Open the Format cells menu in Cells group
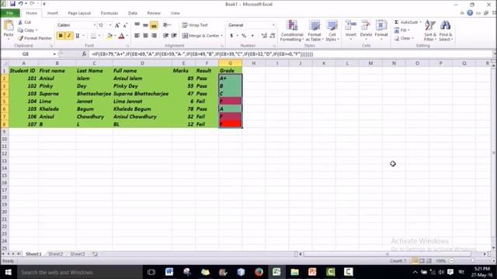Screen dimensions: 497x279 pos(381,29)
